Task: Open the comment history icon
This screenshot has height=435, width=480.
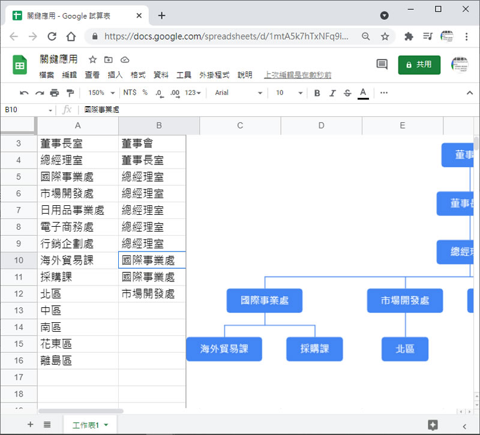Action: 382,64
